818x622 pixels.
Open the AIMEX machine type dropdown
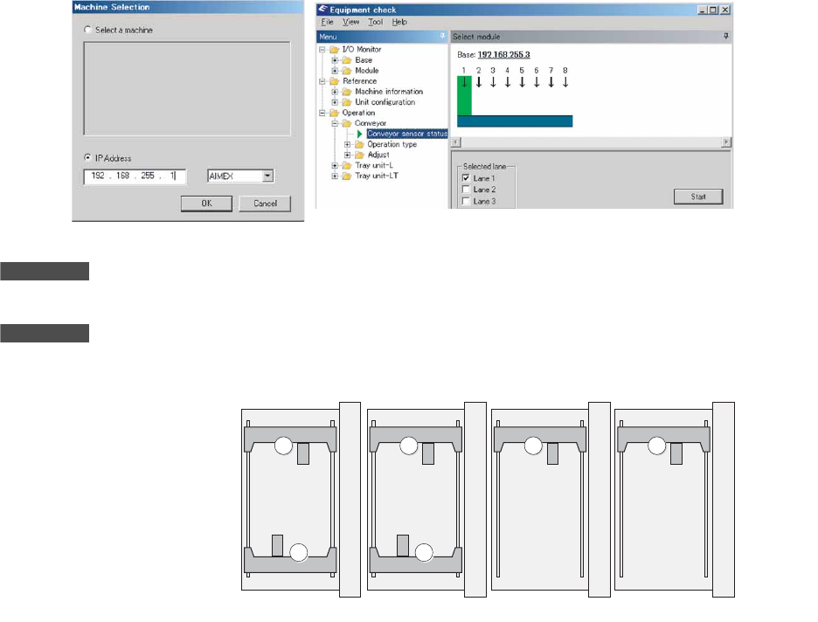coord(267,176)
